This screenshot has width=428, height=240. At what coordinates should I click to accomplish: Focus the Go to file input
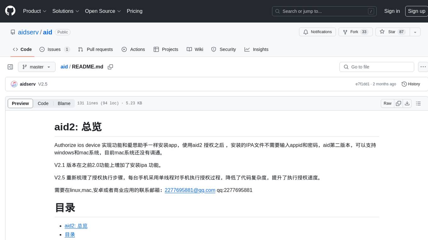(x=377, y=67)
